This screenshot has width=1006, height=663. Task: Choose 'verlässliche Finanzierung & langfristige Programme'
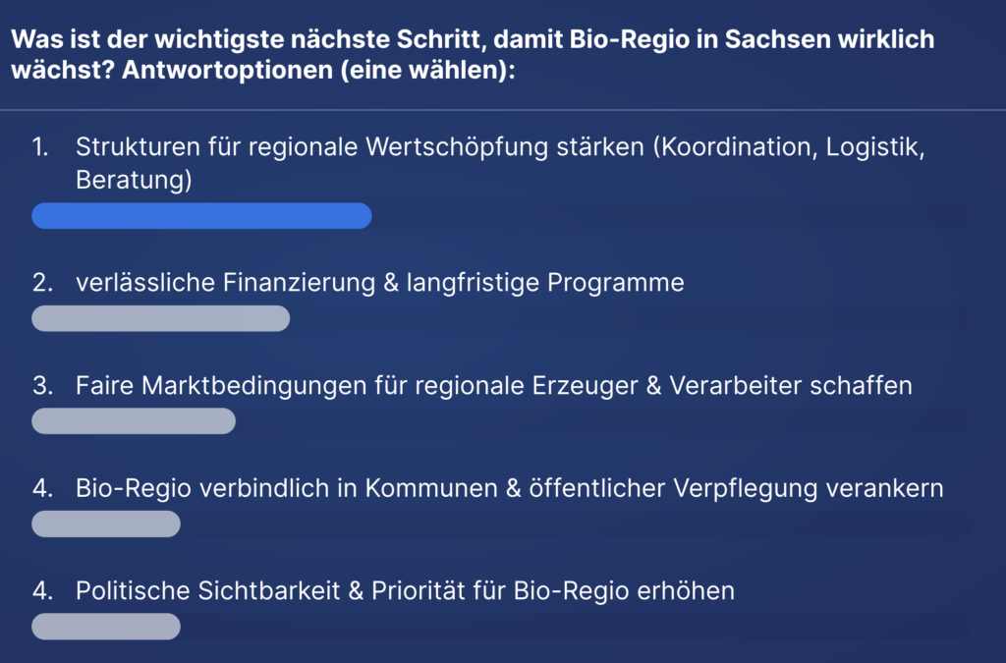pos(379,283)
